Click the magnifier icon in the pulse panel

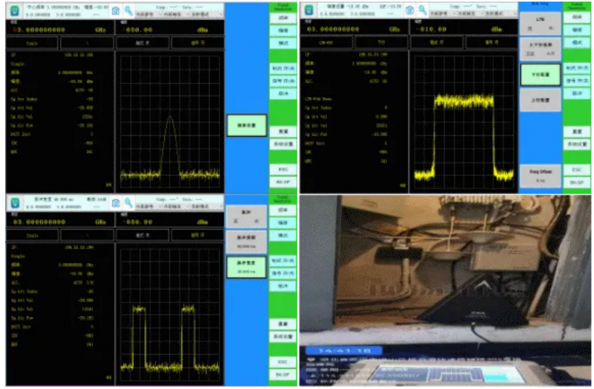coord(128,203)
